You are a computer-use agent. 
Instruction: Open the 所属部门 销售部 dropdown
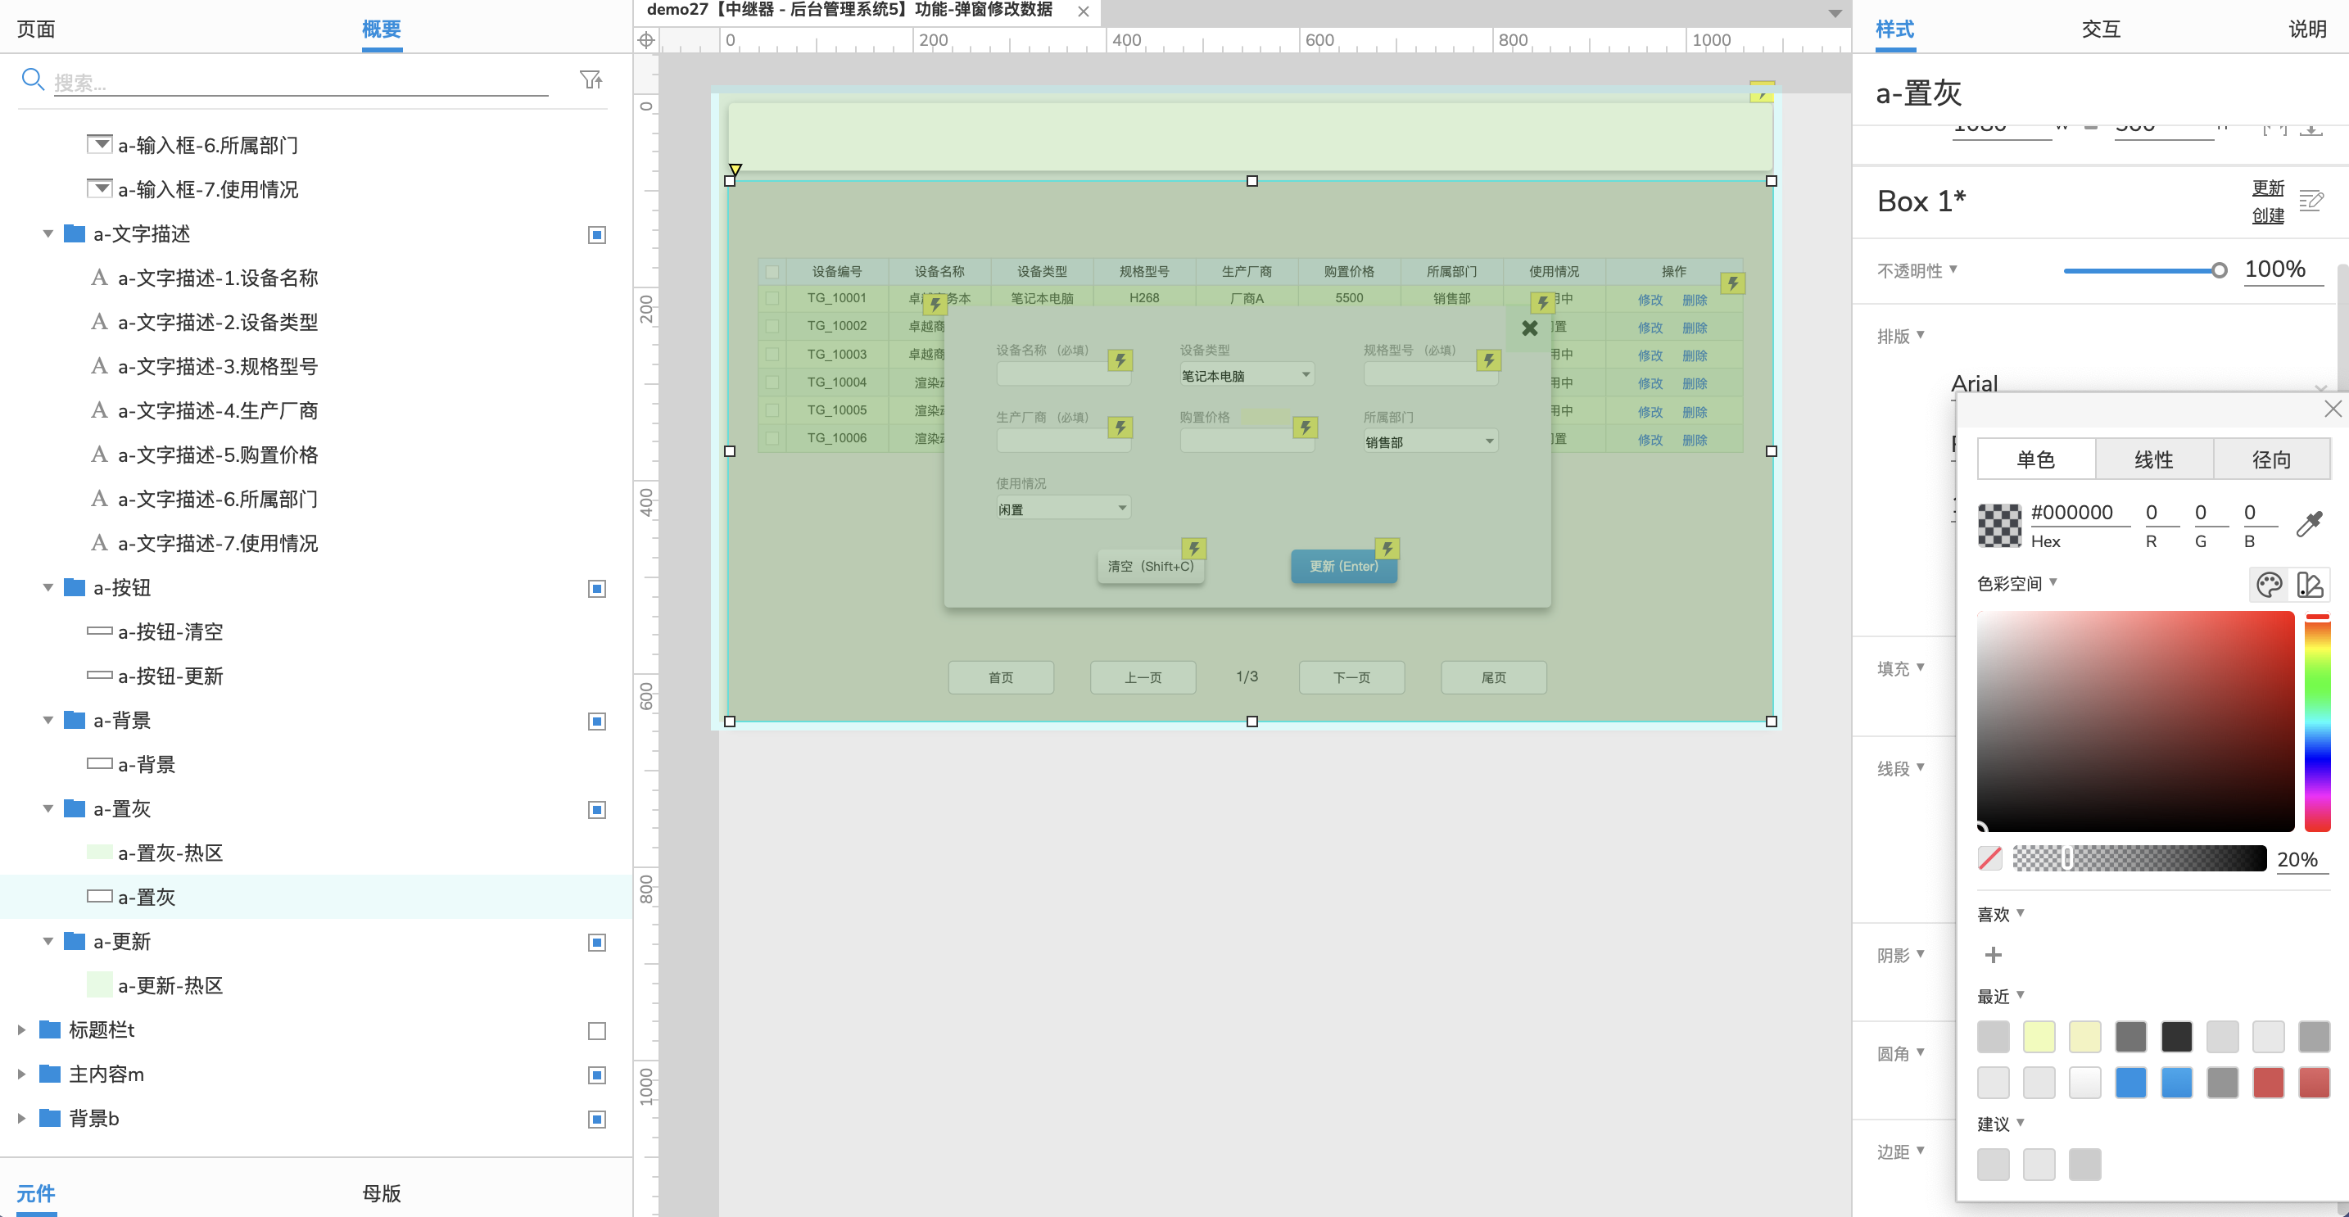(1431, 441)
